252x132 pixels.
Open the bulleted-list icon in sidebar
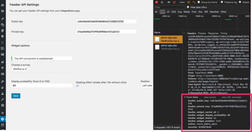pos(3,43)
